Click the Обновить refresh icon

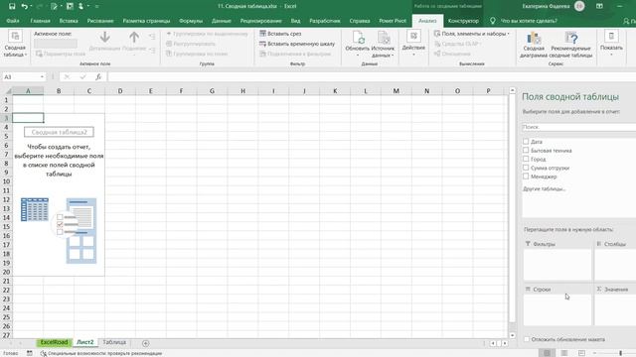[x=358, y=38]
